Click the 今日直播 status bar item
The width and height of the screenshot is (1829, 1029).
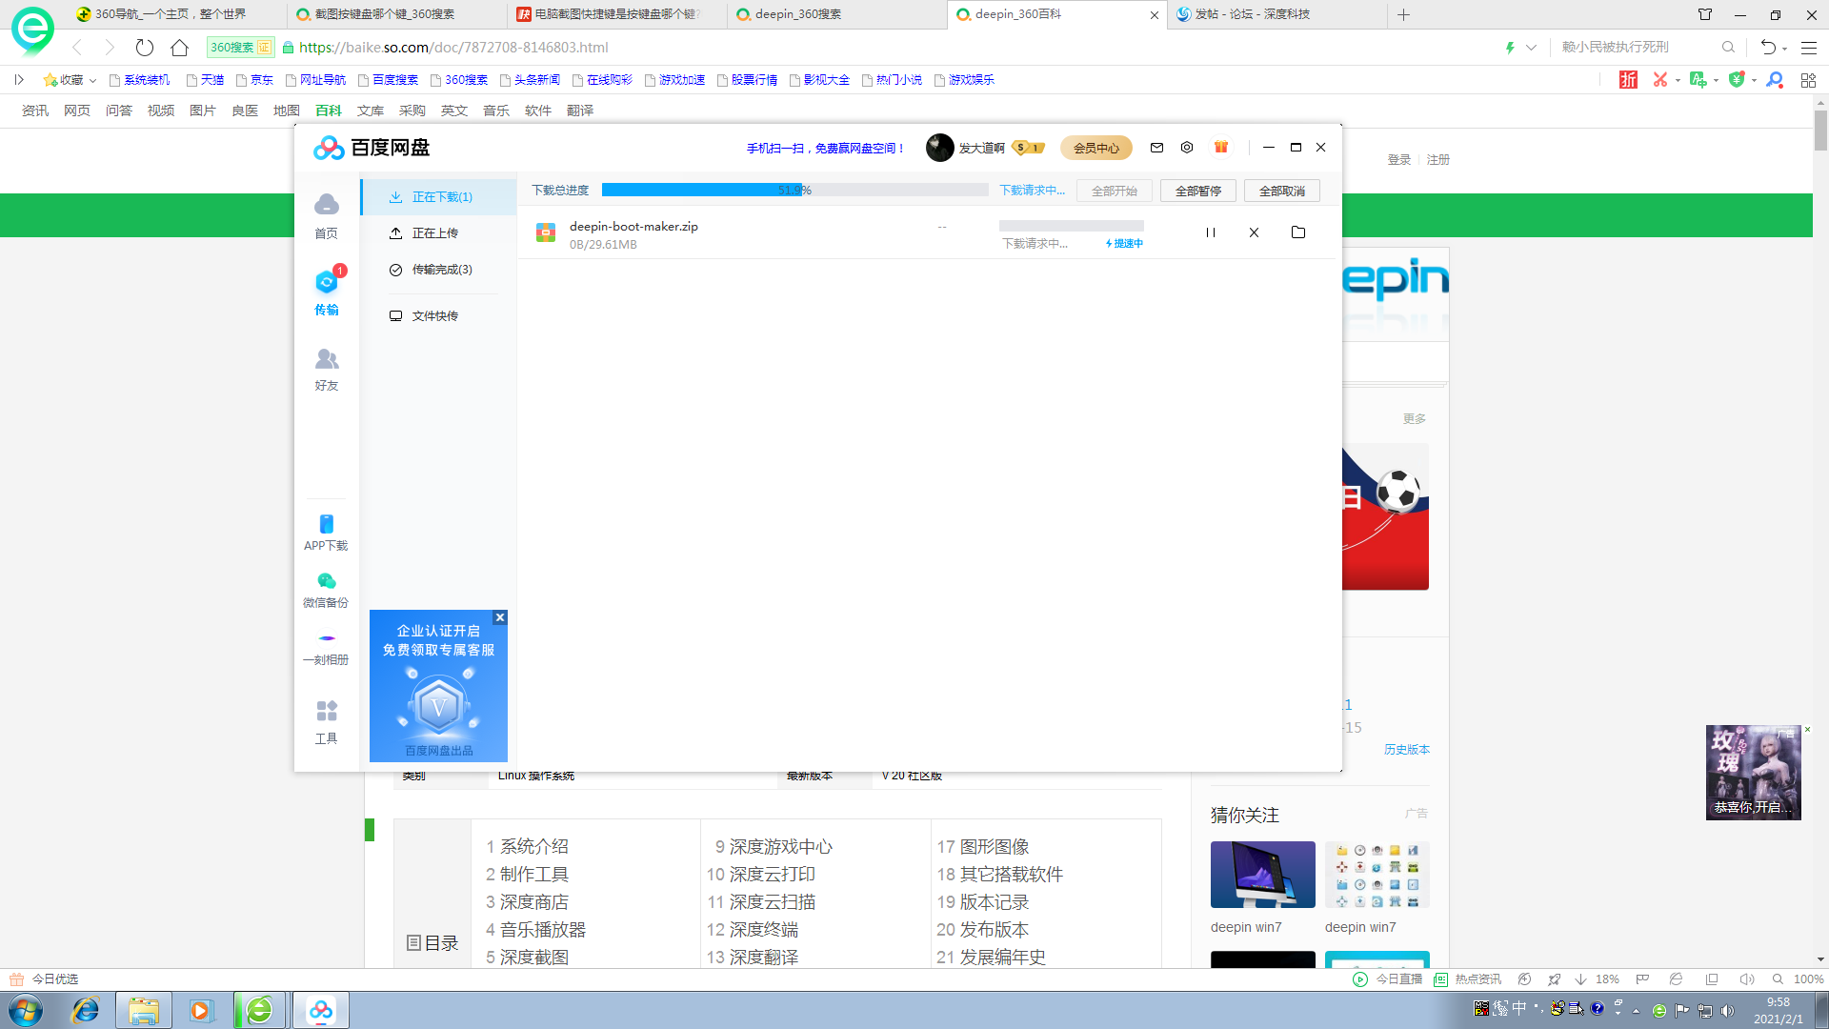(x=1389, y=979)
